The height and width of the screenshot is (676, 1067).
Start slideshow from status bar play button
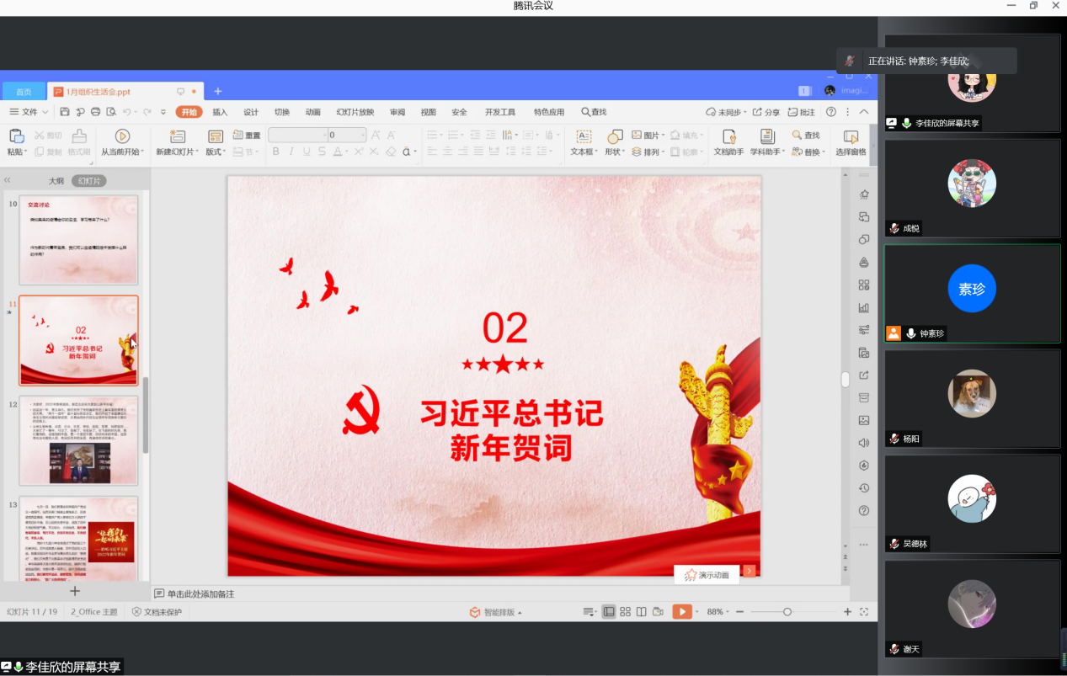(x=681, y=612)
